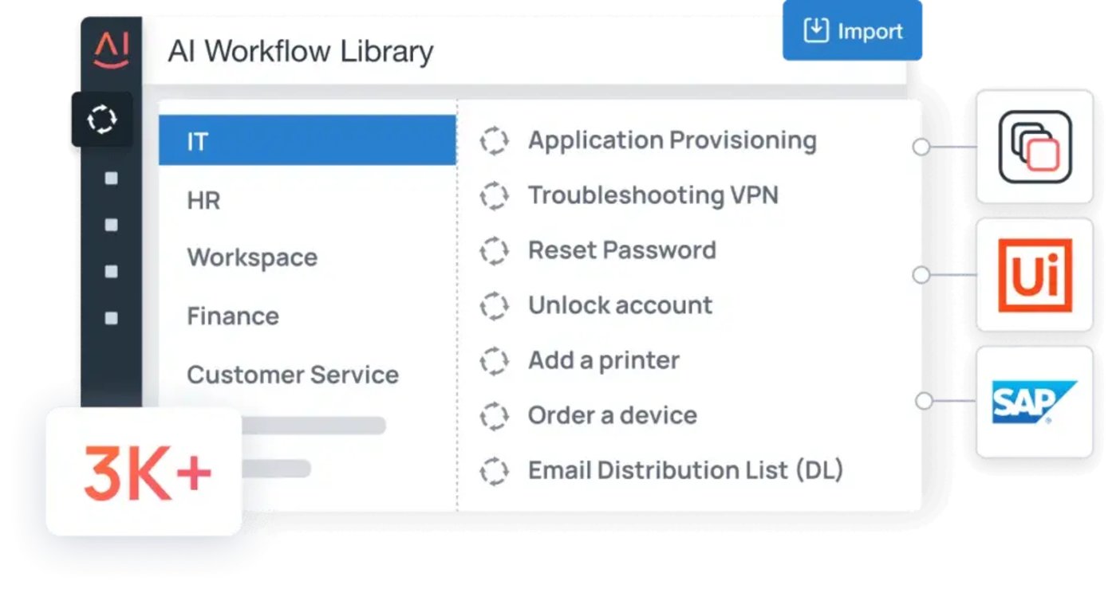
Task: Select the Finance category
Action: tap(233, 316)
